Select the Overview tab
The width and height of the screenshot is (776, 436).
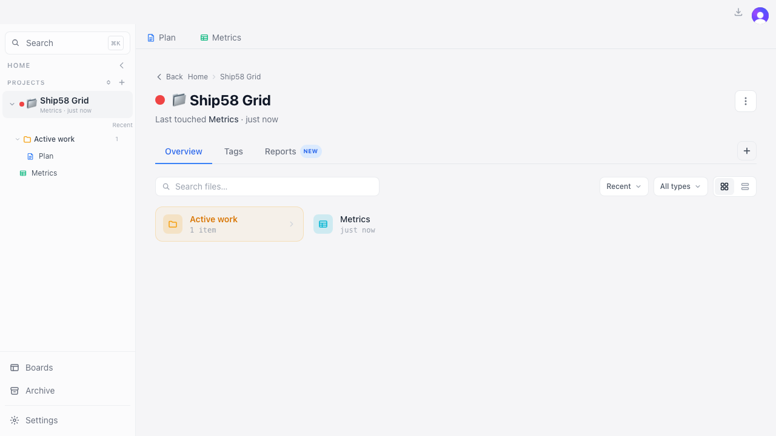(x=184, y=151)
